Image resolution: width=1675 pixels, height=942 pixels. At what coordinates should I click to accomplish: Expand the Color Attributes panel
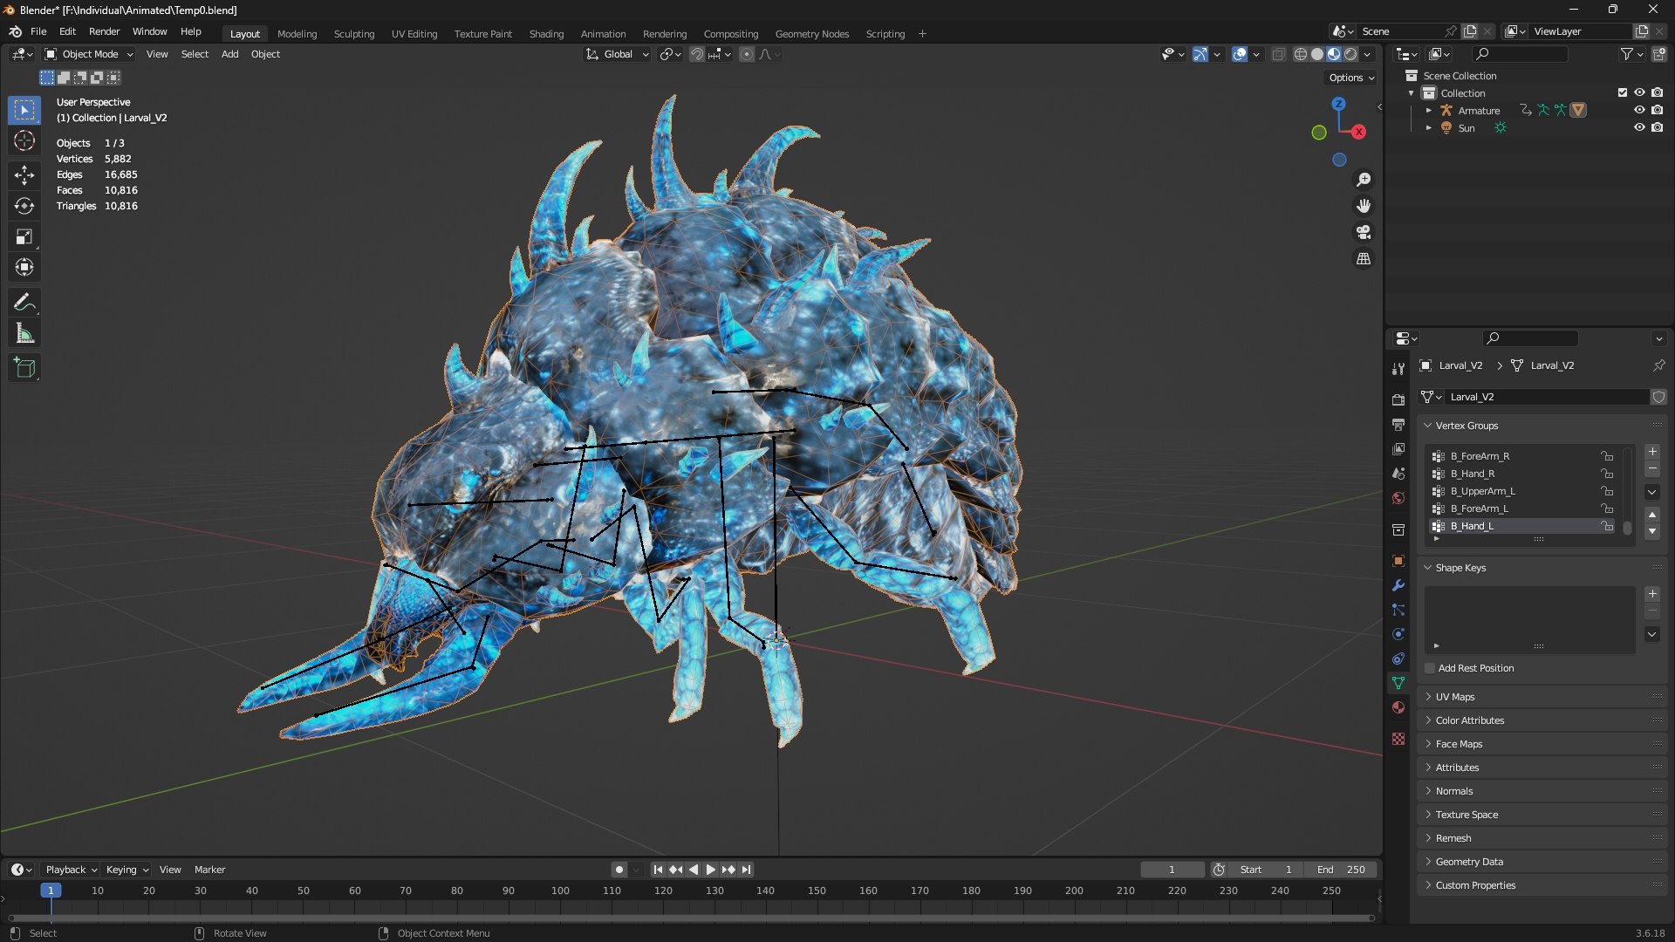click(x=1470, y=720)
